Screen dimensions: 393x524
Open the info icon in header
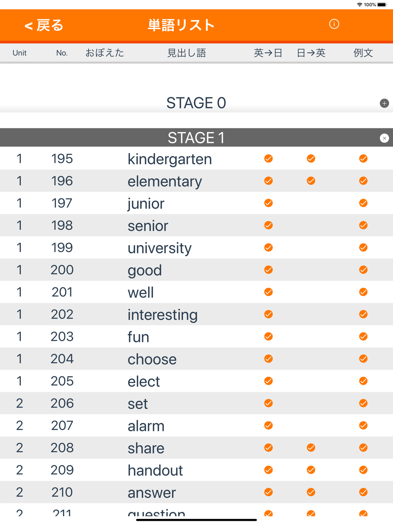(334, 24)
